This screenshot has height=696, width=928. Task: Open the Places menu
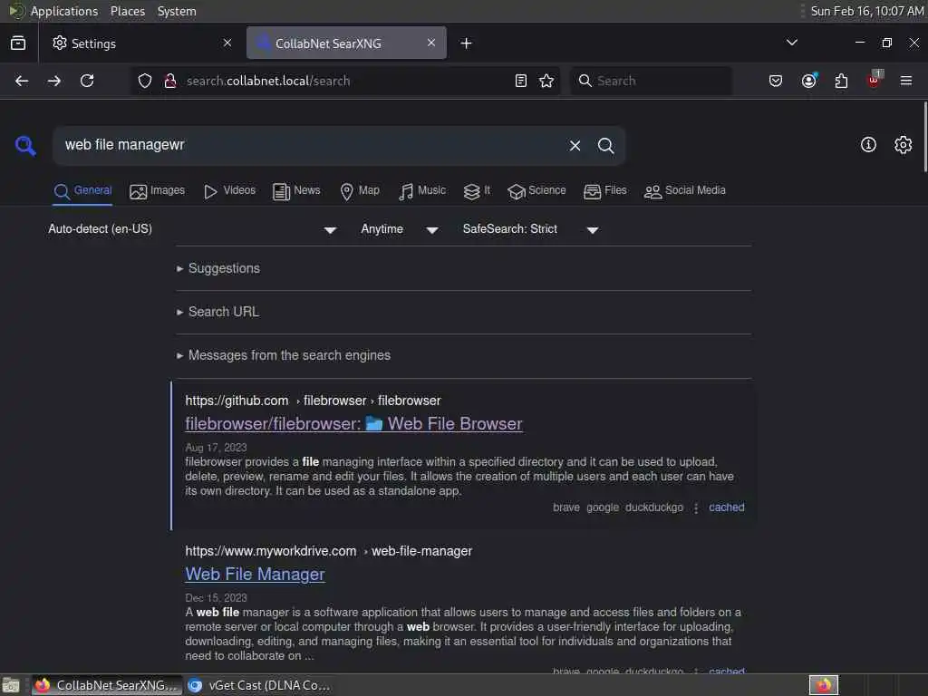pos(127,11)
